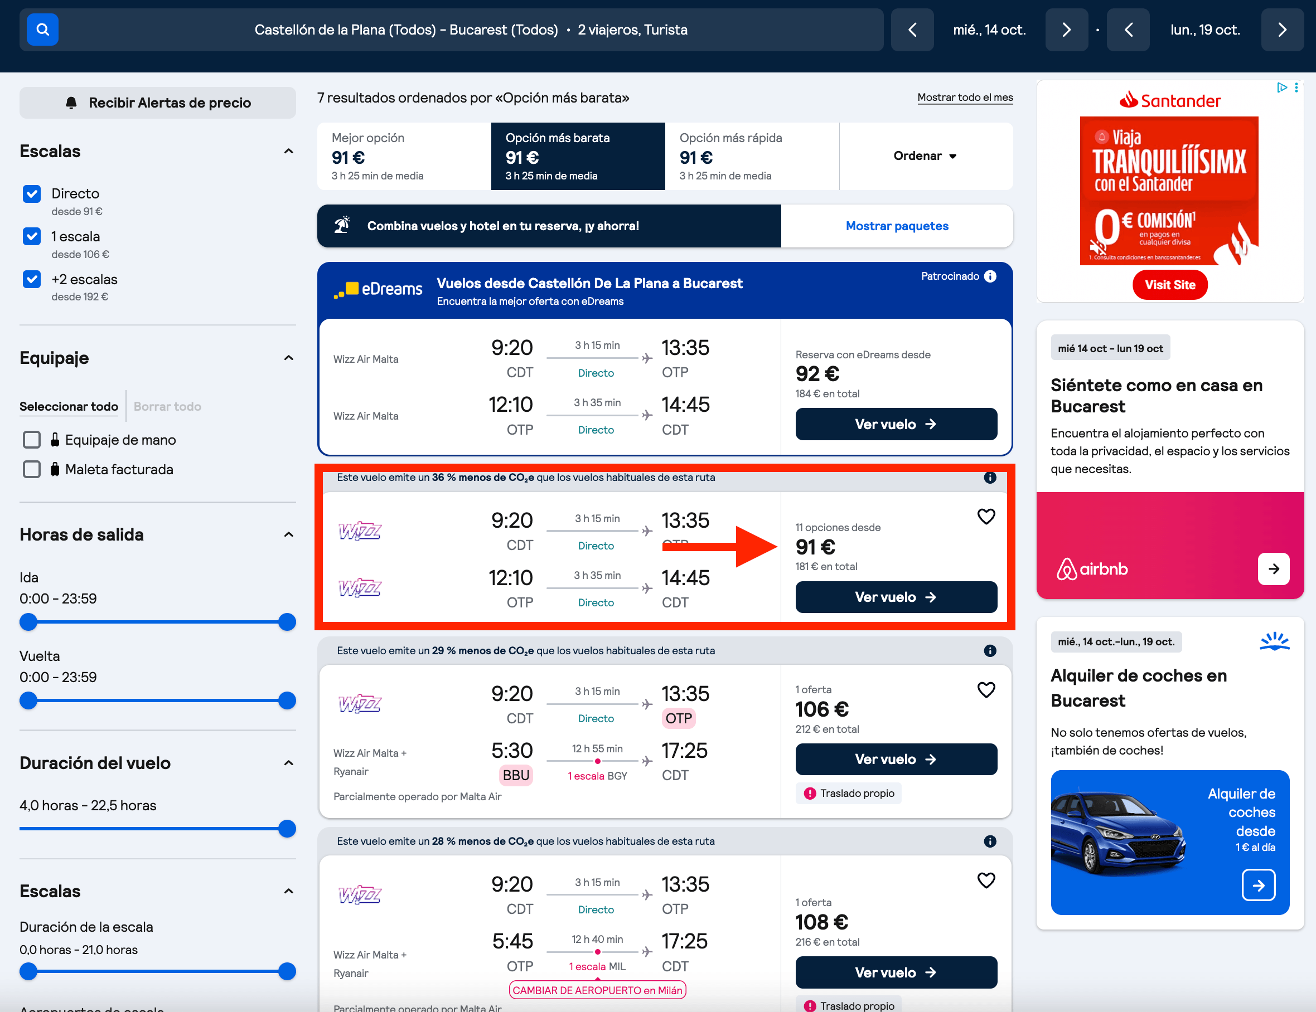Go to next departure date after mié., 14 oct.

pyautogui.click(x=1067, y=30)
